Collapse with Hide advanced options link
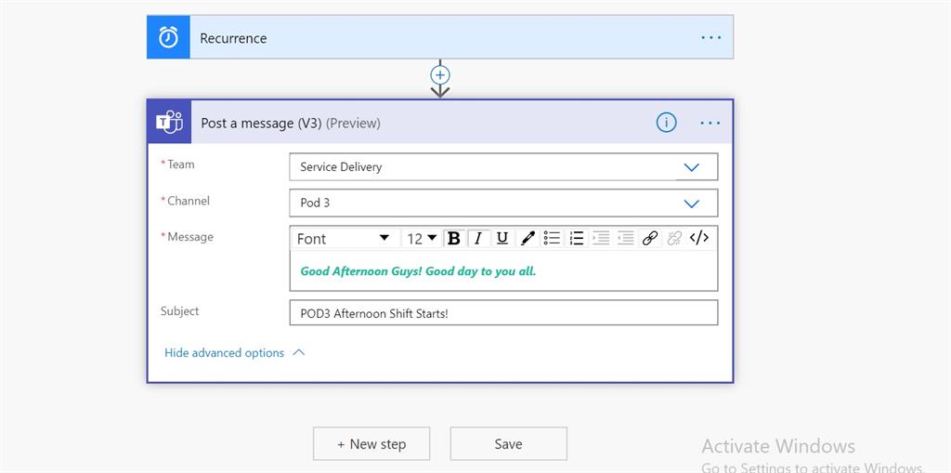951x473 pixels. pos(235,353)
